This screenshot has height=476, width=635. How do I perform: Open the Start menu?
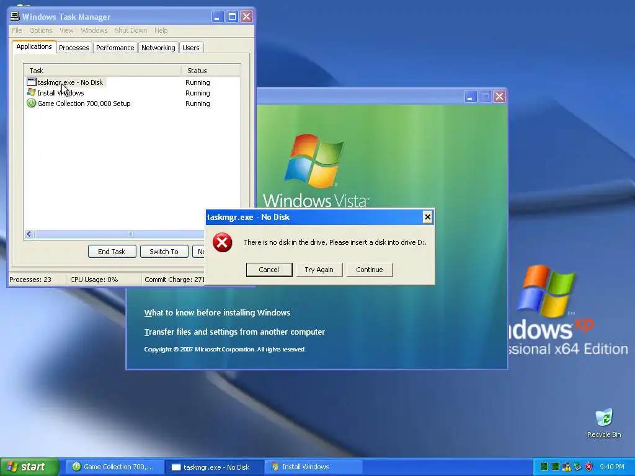pyautogui.click(x=29, y=467)
